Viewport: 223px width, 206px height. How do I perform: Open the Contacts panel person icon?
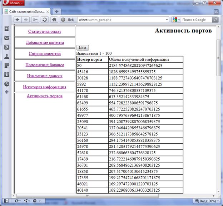pos(7,56)
